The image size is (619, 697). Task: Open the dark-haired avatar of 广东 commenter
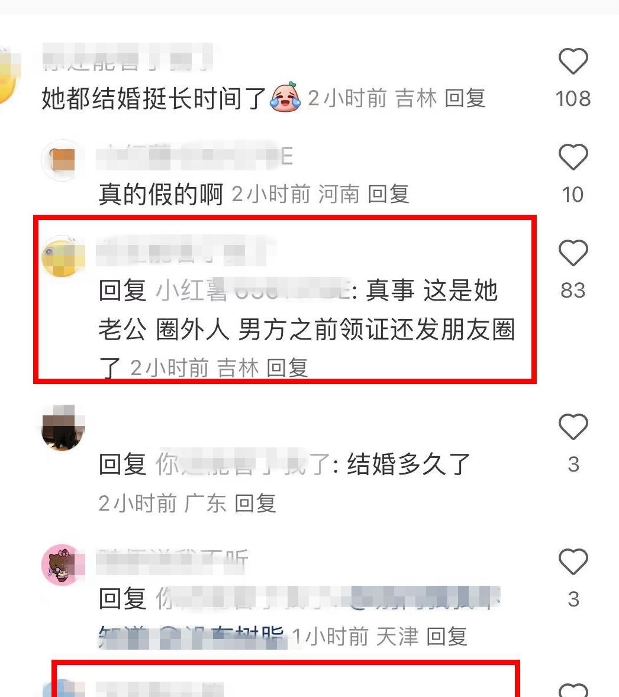[63, 428]
